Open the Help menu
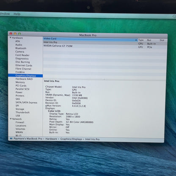 point(17,14)
